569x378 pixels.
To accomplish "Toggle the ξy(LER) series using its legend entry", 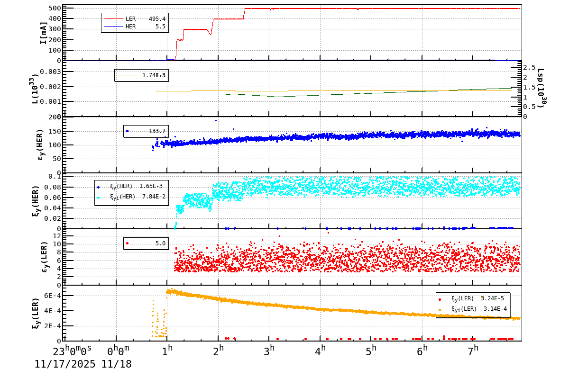I will pos(440,299).
